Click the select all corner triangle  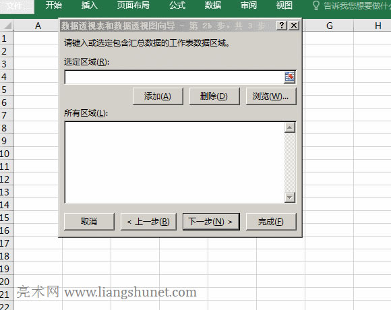point(7,26)
